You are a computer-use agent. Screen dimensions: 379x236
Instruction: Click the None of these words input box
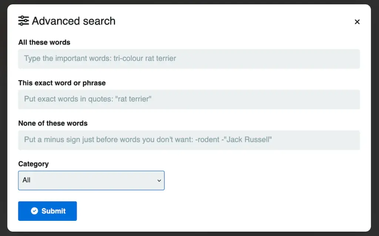[189, 140]
